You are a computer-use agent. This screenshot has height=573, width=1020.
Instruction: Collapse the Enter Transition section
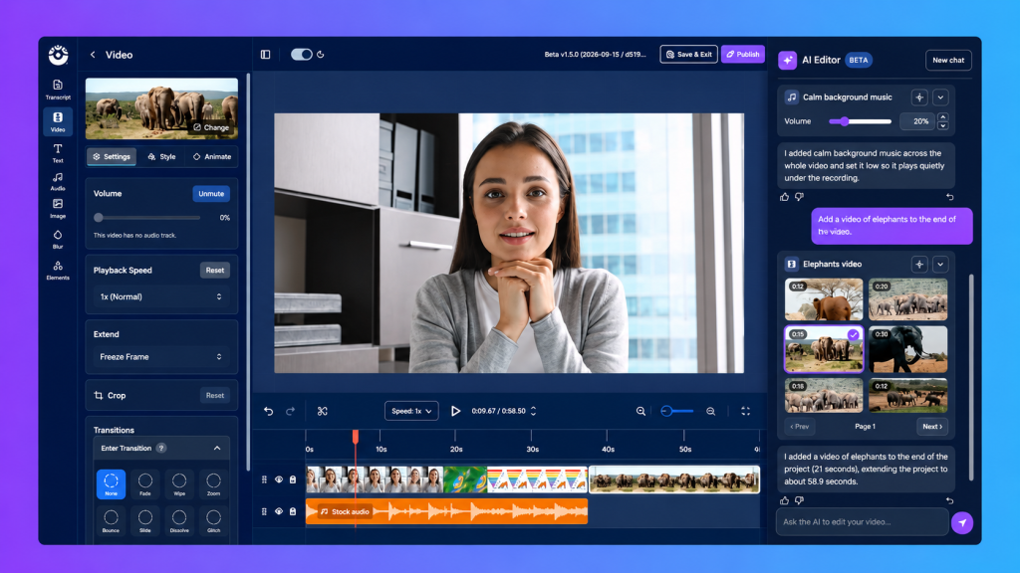point(217,449)
